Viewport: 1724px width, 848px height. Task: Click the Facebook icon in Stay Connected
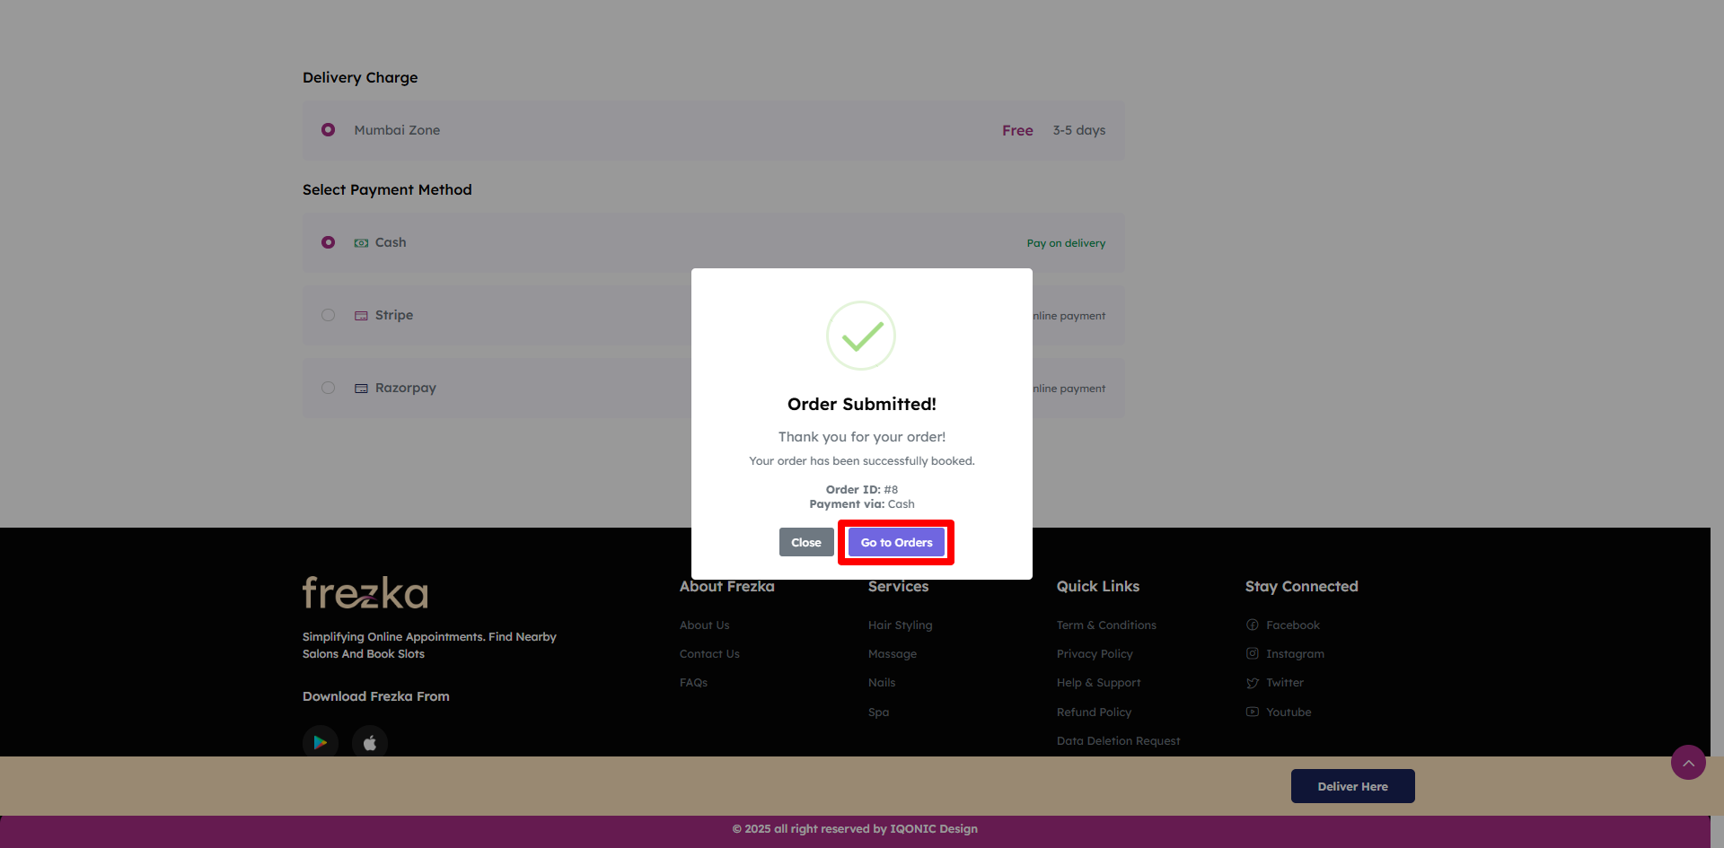[1253, 625]
